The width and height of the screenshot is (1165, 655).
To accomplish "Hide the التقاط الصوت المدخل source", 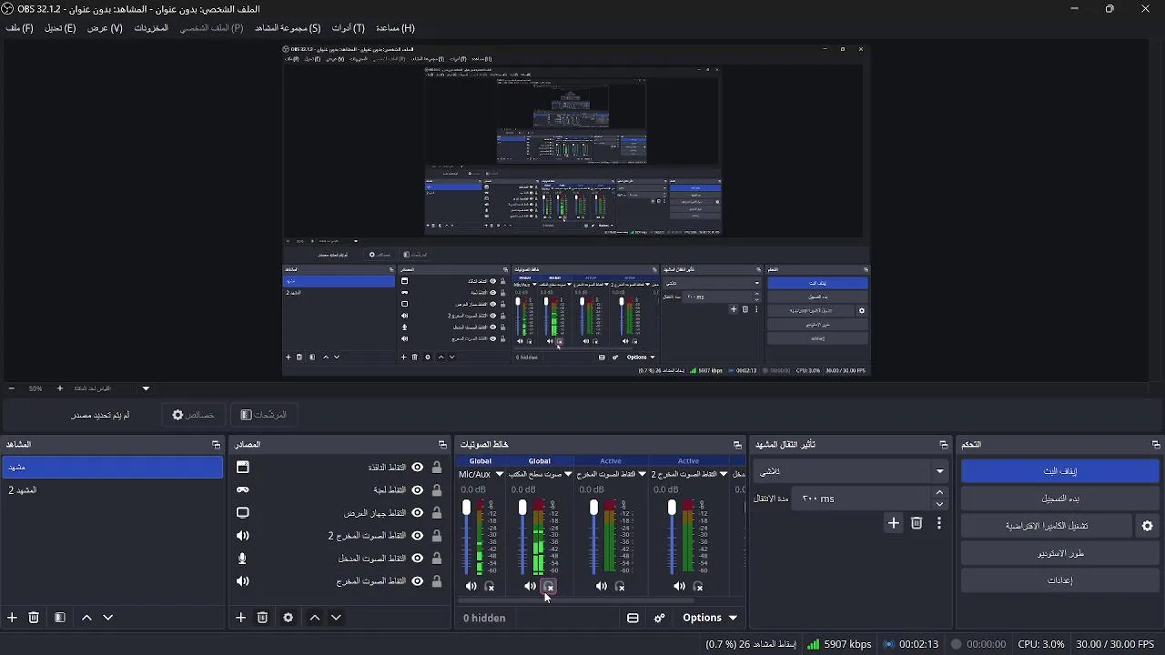I will coord(417,558).
